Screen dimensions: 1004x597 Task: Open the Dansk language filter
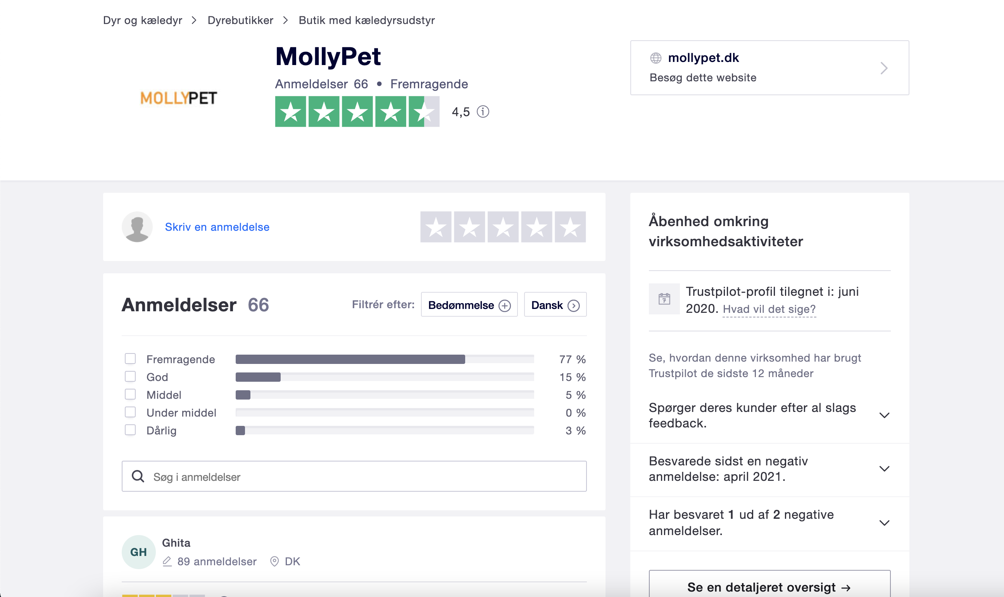click(x=555, y=305)
